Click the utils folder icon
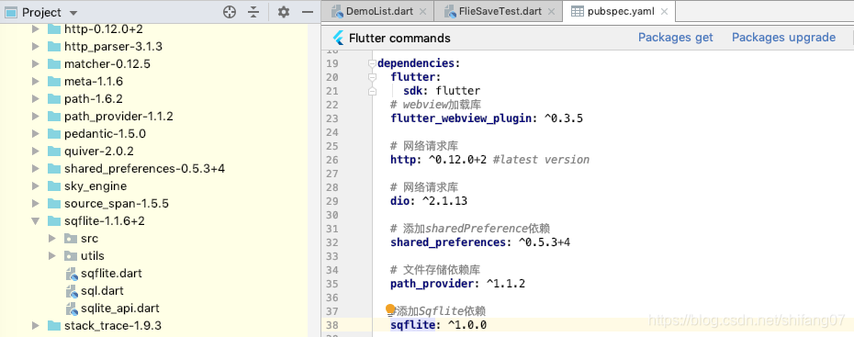The width and height of the screenshot is (854, 337). coord(71,255)
